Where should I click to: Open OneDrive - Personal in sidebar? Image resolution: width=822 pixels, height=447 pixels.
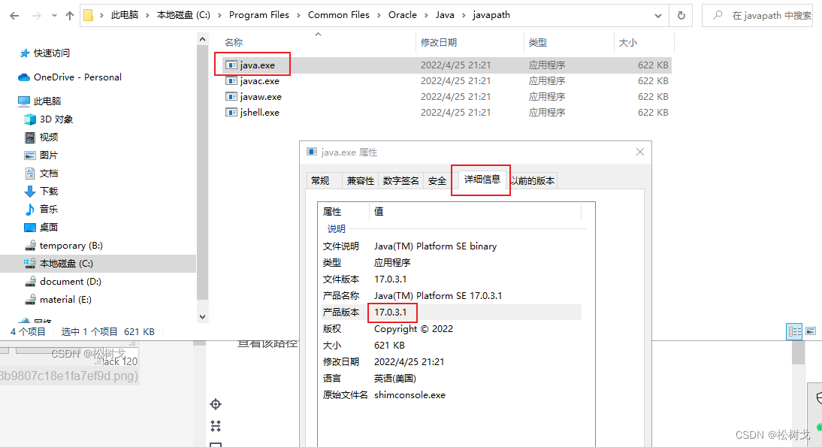click(x=77, y=77)
